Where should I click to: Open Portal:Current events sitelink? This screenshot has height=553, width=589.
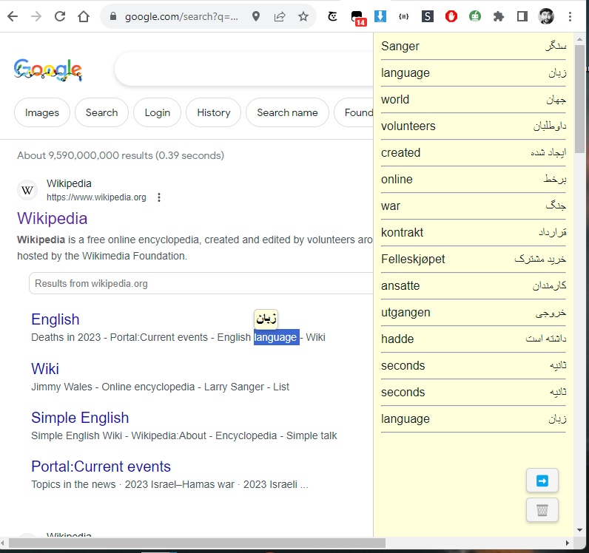101,467
